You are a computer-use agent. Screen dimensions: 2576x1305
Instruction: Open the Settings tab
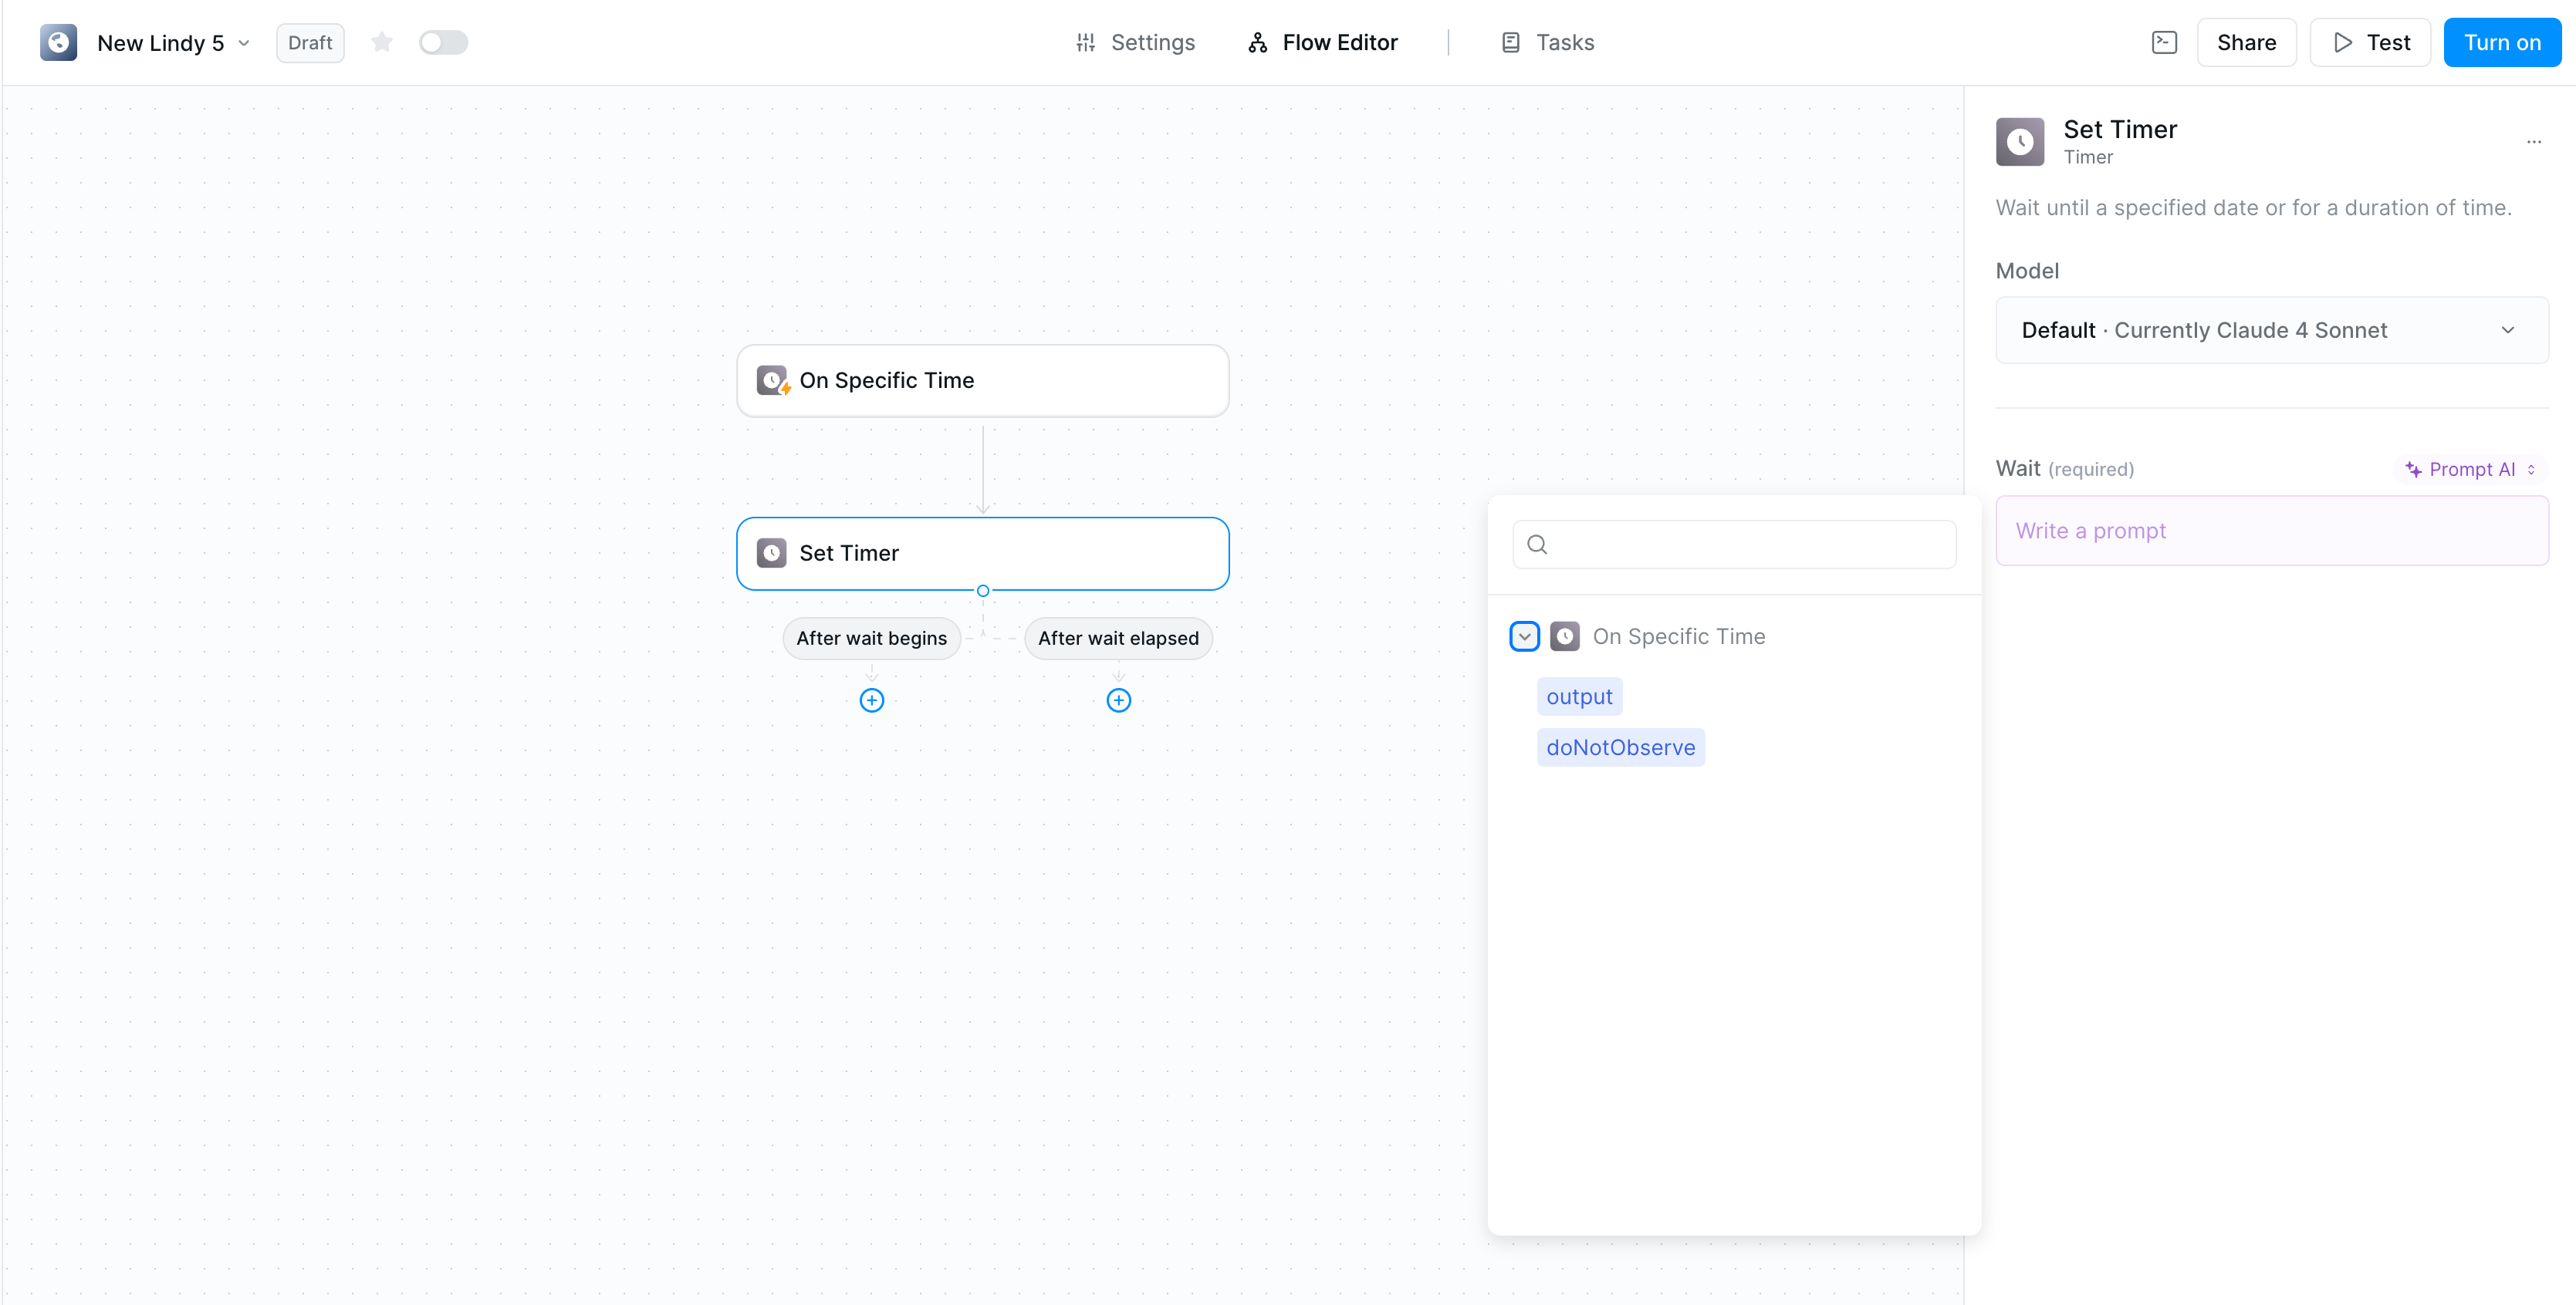pos(1136,42)
